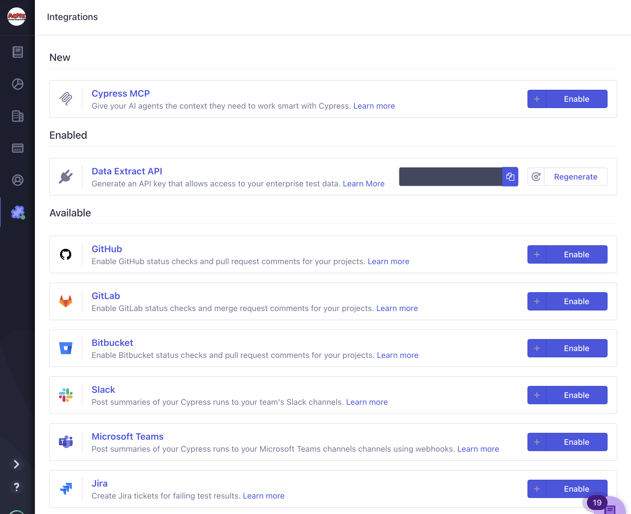Enable the Microsoft Teams integration
The height and width of the screenshot is (514, 631).
coord(567,442)
